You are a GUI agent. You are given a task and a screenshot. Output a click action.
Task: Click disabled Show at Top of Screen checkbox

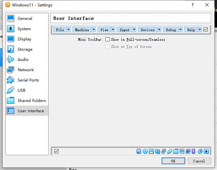tap(107, 47)
